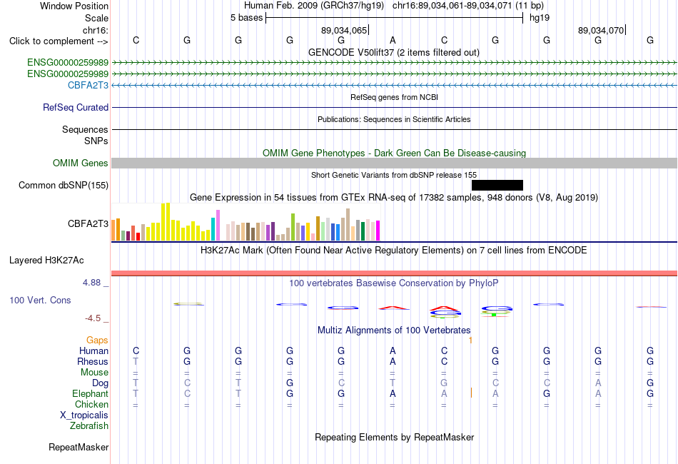Open 'RefSeq genes from NCBI' track title

pos(394,97)
